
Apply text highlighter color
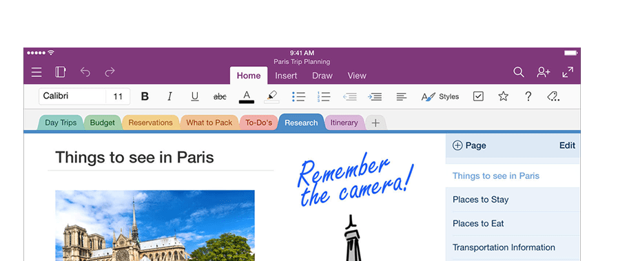(272, 97)
